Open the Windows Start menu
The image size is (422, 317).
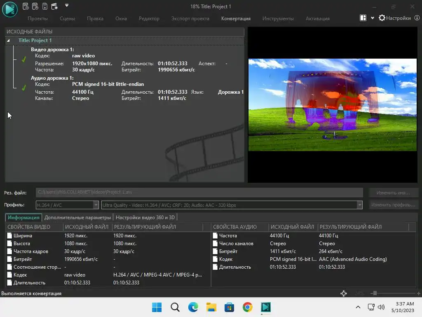pyautogui.click(x=157, y=307)
